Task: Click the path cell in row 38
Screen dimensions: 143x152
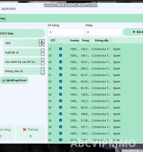Action: [x=101, y=120]
